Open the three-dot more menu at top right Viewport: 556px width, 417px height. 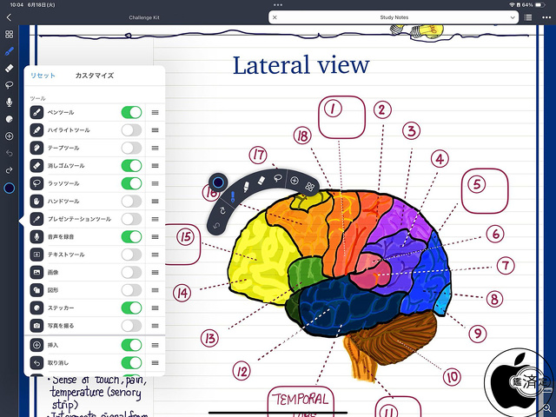[x=546, y=17]
